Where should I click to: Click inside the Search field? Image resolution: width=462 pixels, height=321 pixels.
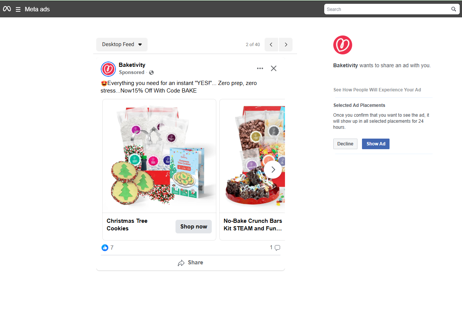tap(392, 9)
